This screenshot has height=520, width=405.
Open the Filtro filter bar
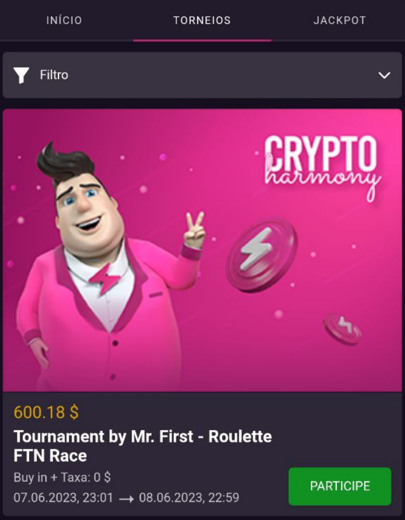coord(202,75)
